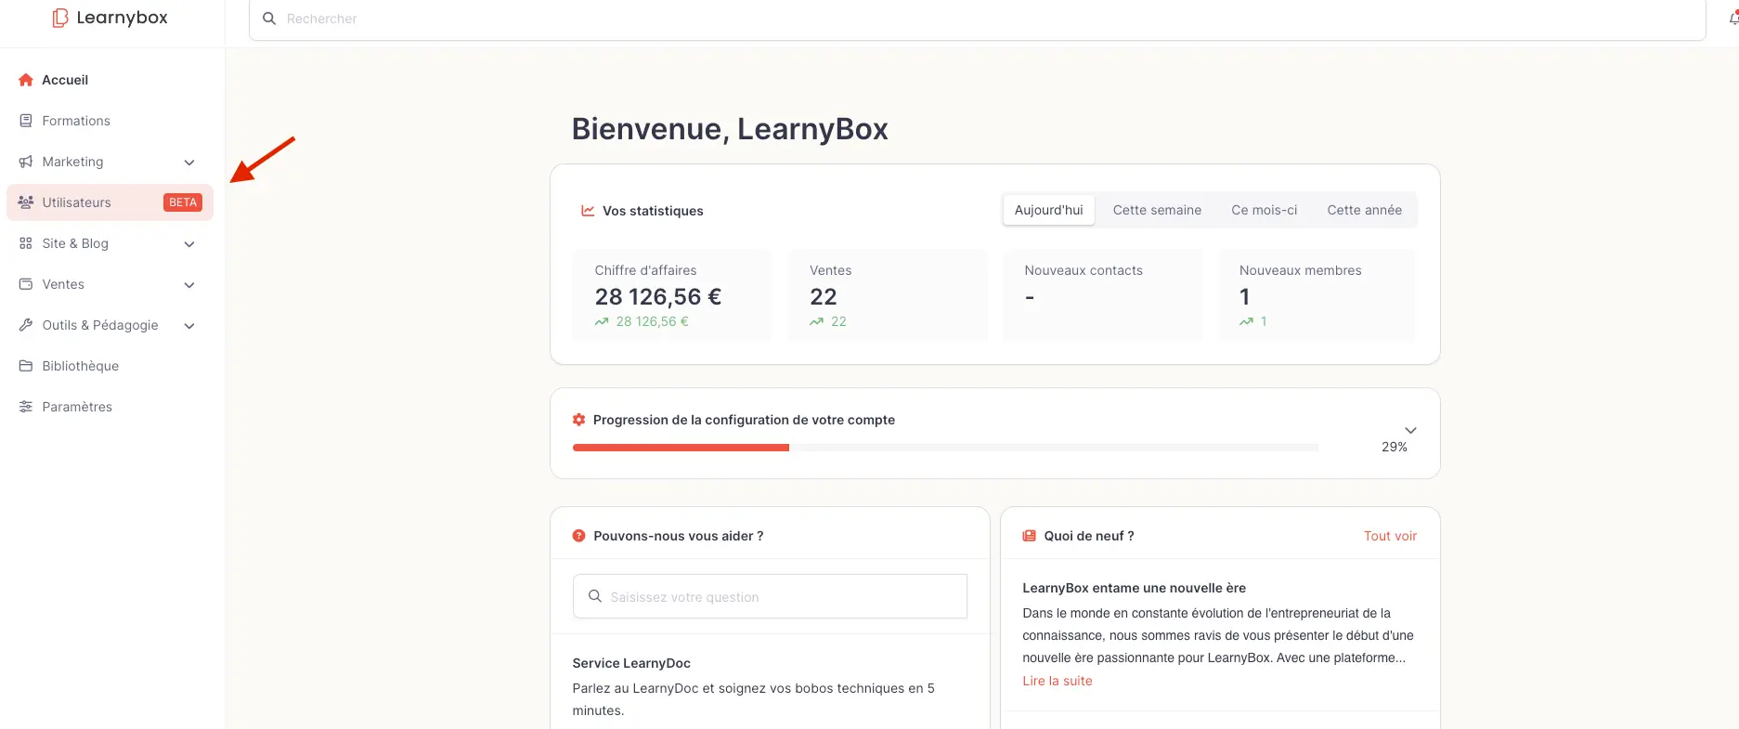Open the Nouveaux membres statistics card
This screenshot has height=729, width=1739.
(1317, 294)
